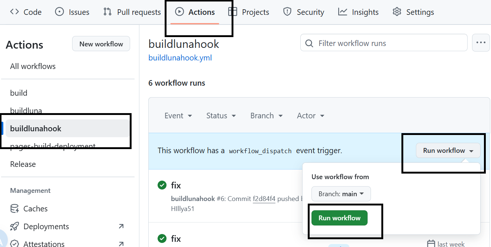Select the Release workflow
Screen dimensions: 491x247
(x=23, y=164)
